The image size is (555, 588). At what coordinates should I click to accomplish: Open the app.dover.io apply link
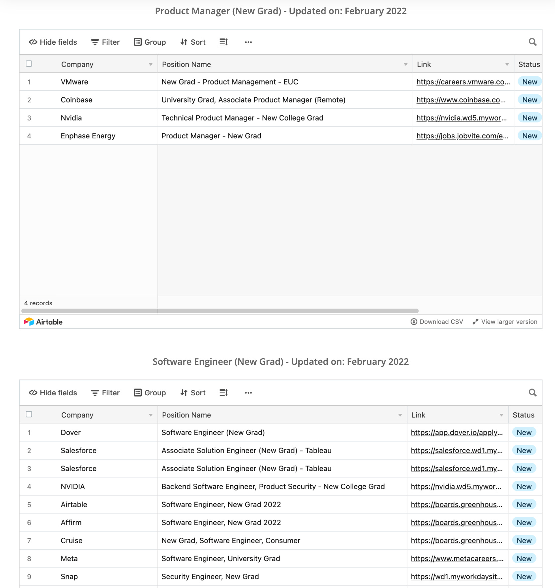point(457,432)
